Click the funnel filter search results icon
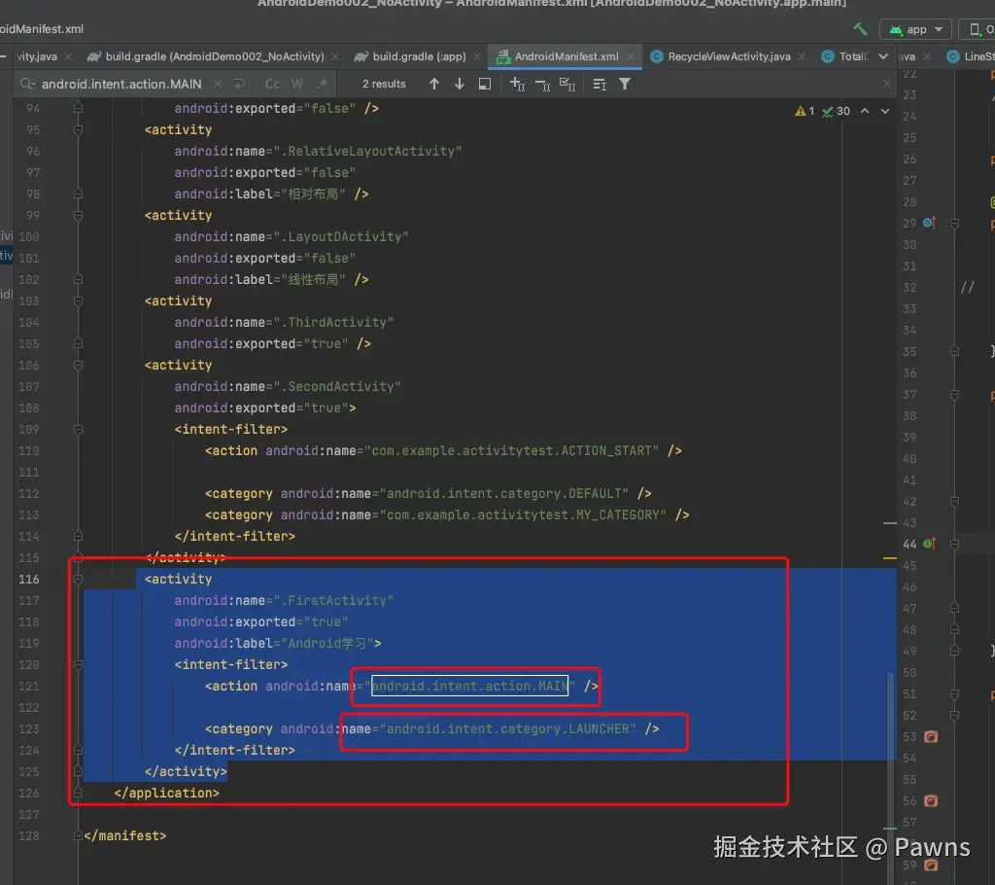The height and width of the screenshot is (885, 995). (625, 84)
